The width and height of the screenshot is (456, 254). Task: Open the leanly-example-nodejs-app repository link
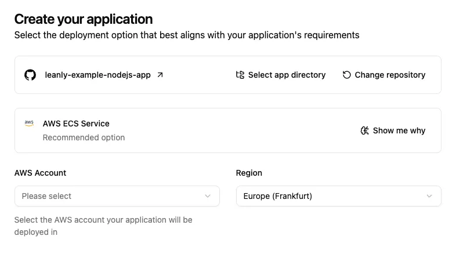coord(97,75)
